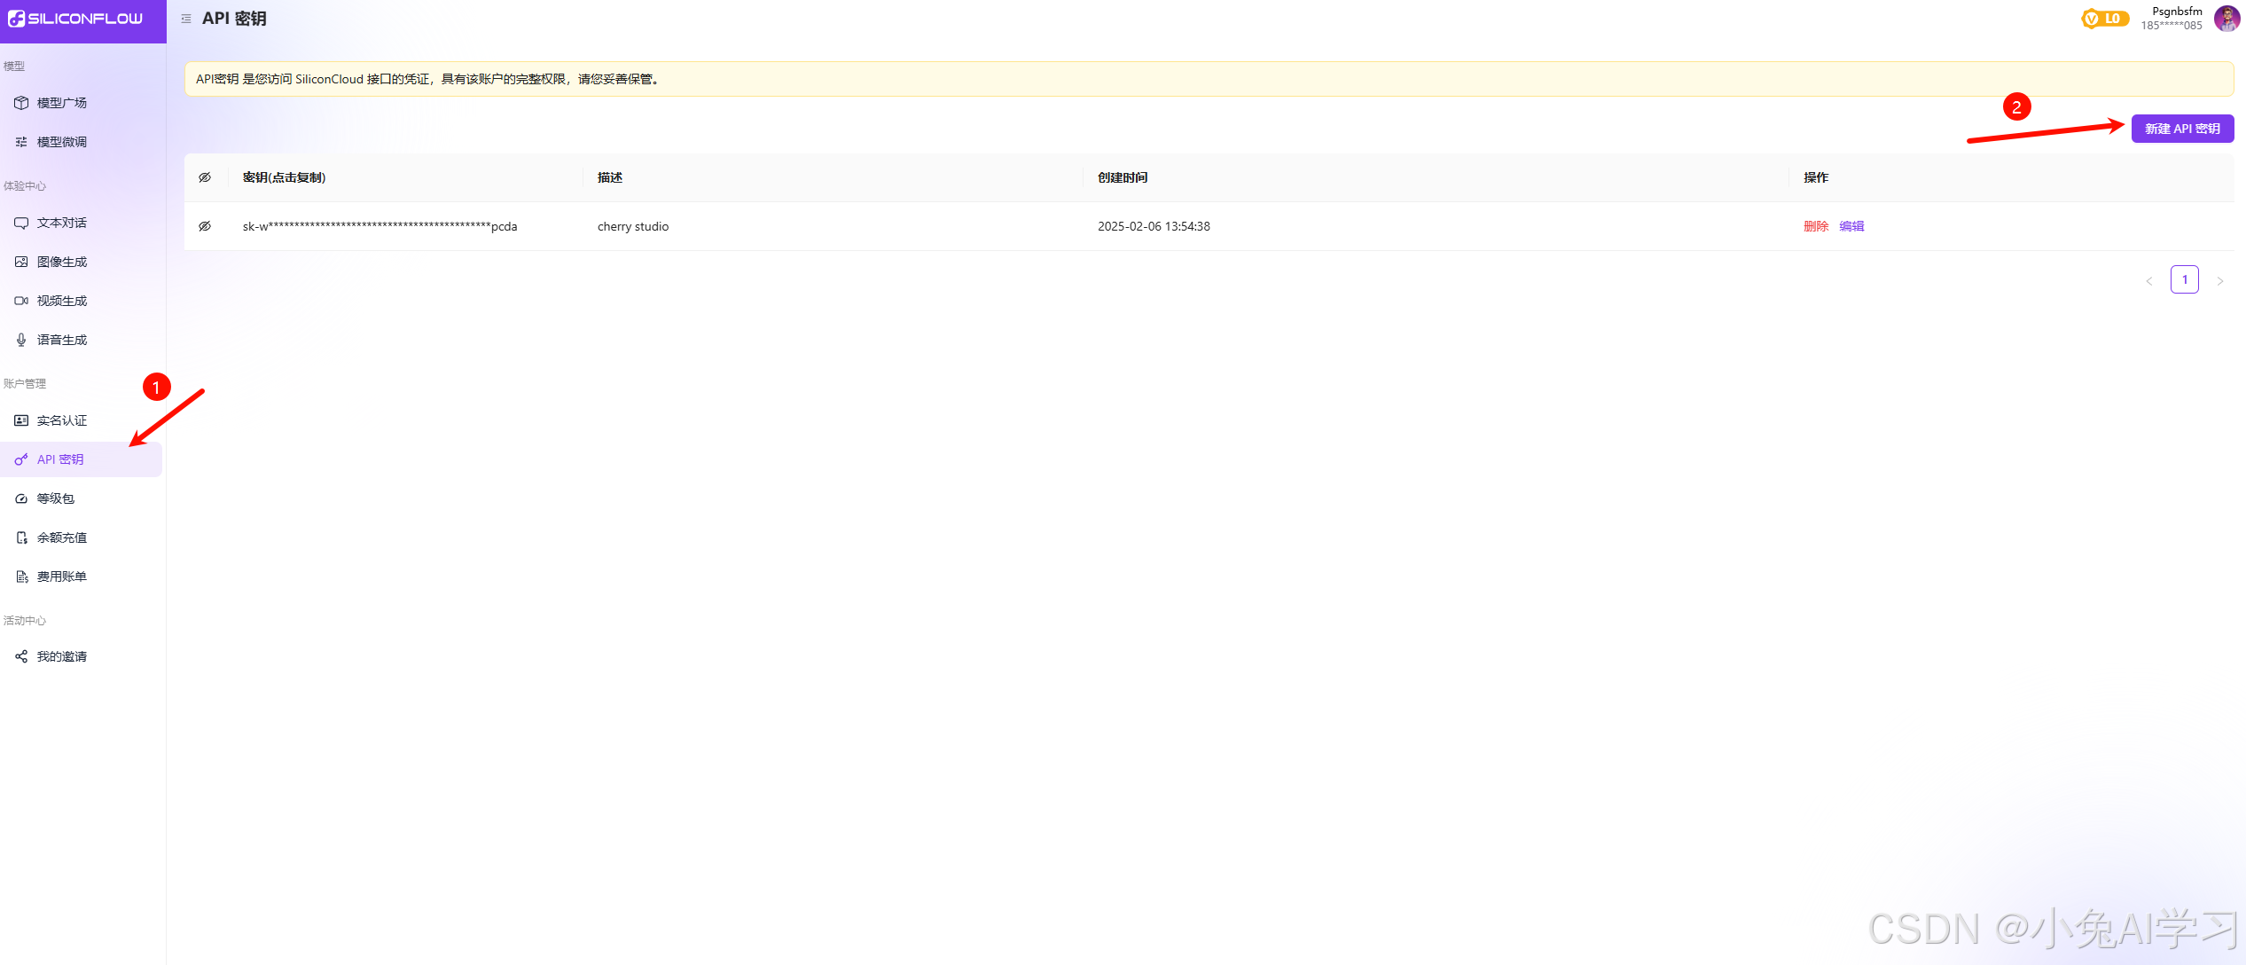
Task: Open 模型微调 sliders icon in sidebar
Action: tap(21, 142)
